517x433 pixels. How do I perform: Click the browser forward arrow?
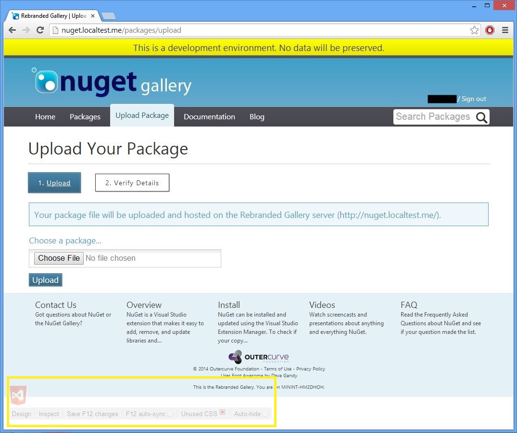[26, 30]
